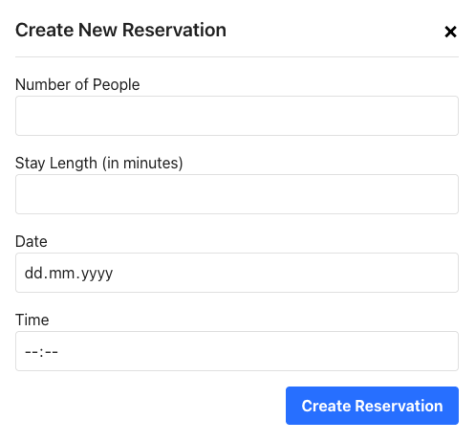Click the Stay Length label text
Screen dimensions: 475x442
point(99,164)
